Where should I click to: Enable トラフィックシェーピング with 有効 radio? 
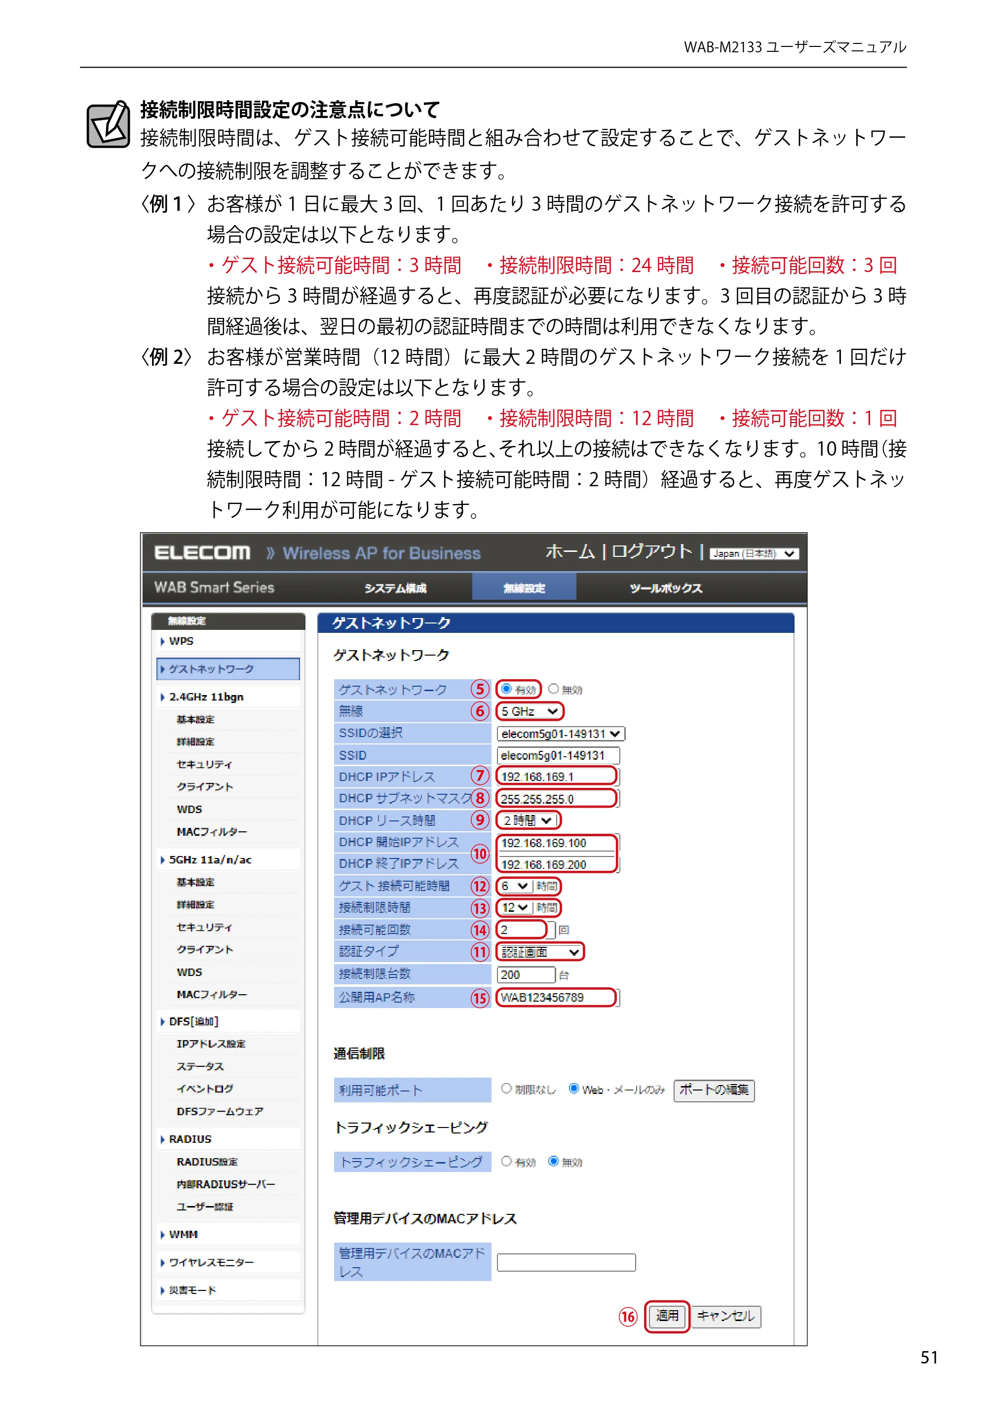506,1161
